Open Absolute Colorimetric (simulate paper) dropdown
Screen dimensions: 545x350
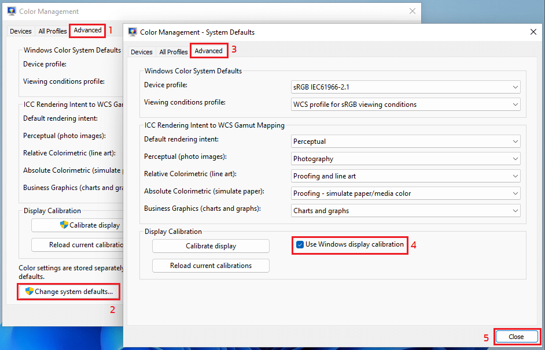(x=405, y=193)
